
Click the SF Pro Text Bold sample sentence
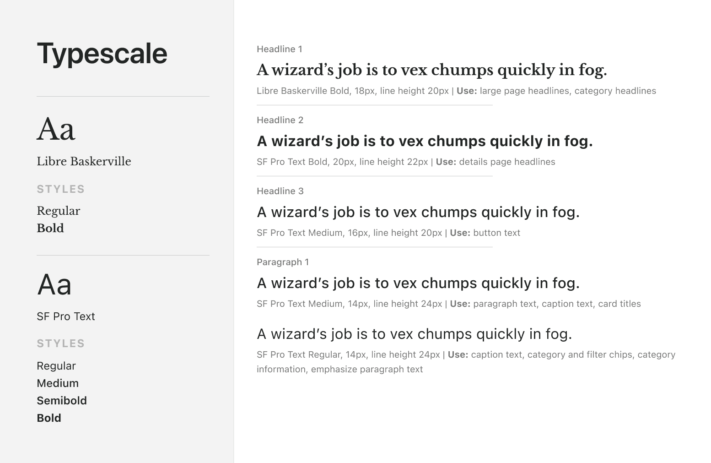[425, 141]
